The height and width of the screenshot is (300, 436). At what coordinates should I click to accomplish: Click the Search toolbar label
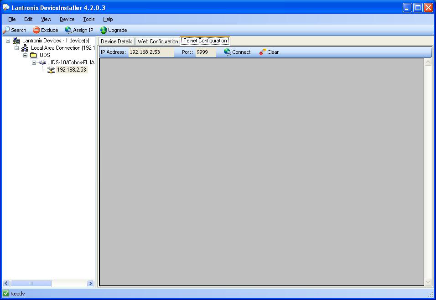(x=19, y=30)
